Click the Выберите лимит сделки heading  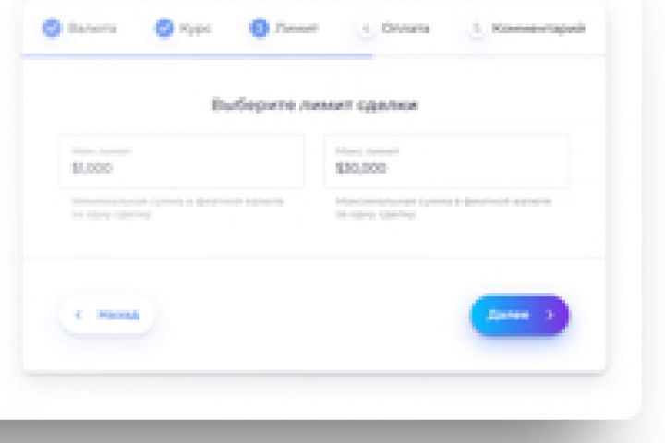315,105
